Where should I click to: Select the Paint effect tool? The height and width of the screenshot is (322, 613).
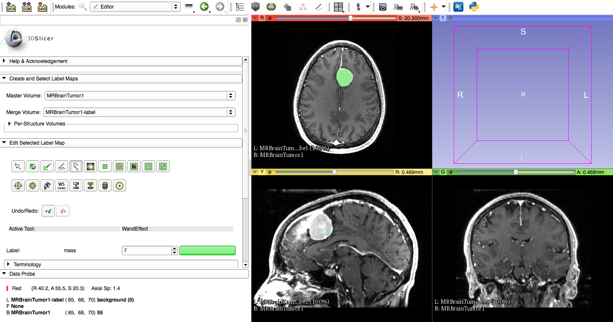click(x=47, y=166)
